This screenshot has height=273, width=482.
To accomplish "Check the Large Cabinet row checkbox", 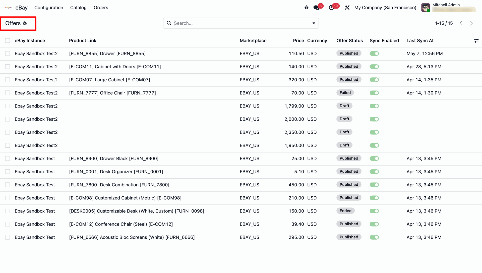I will [x=8, y=80].
